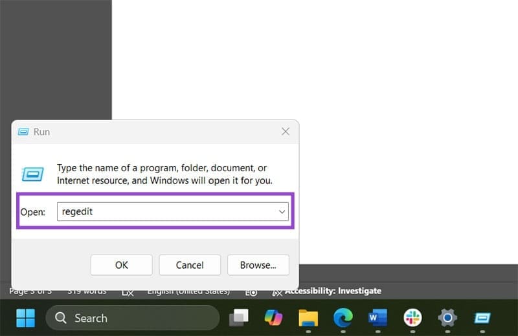Viewport: 518px width, 336px height.
Task: Open File Explorer from the taskbar
Action: point(308,318)
